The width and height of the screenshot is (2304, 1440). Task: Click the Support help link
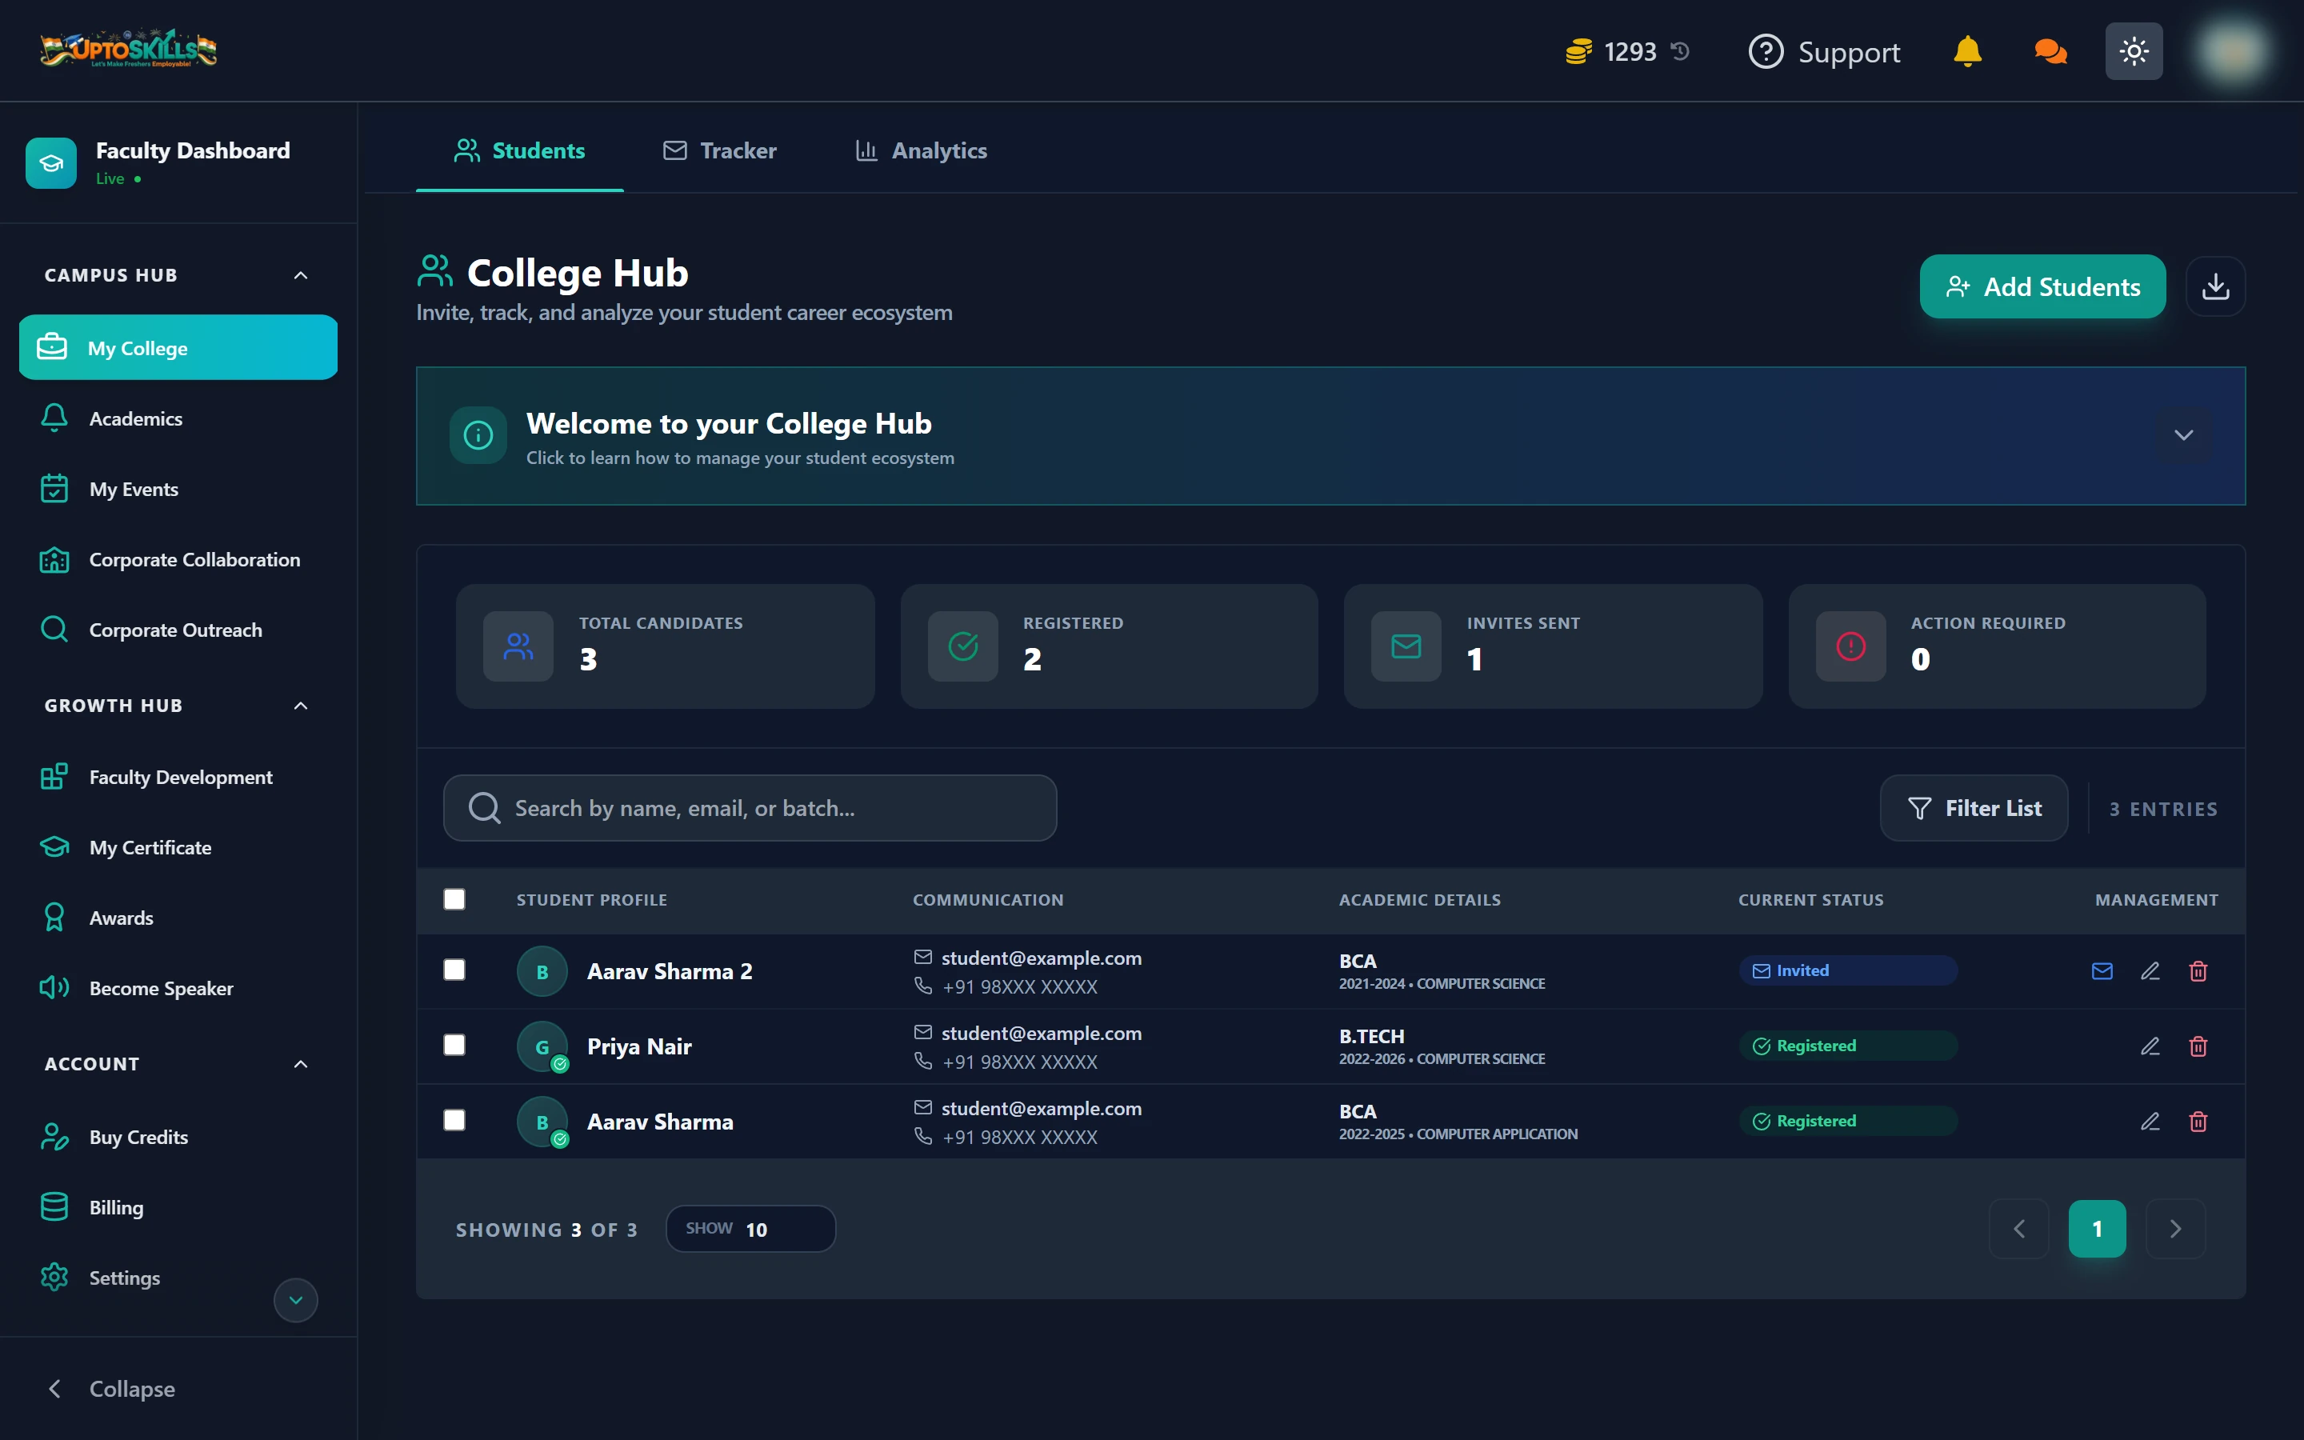click(x=1824, y=51)
